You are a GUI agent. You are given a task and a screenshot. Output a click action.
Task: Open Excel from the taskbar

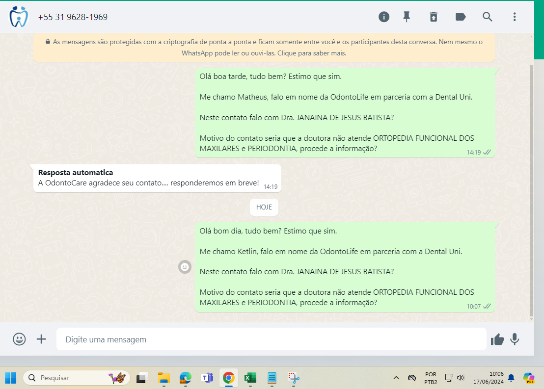point(250,378)
